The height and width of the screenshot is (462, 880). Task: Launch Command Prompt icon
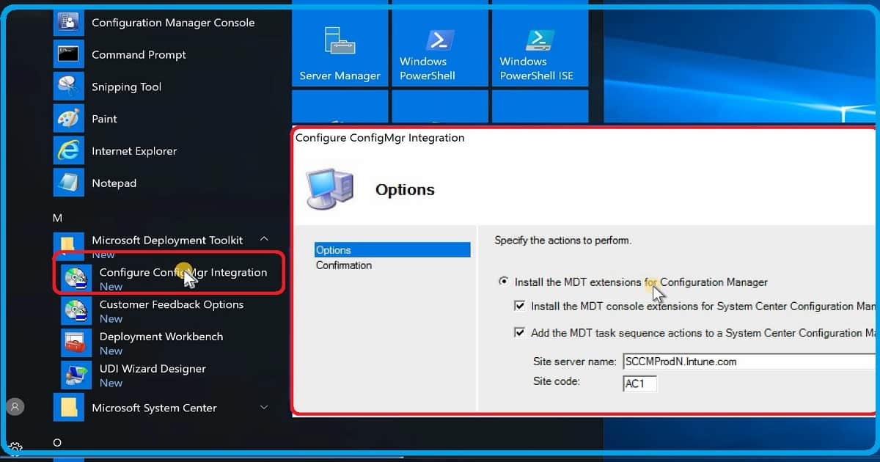(69, 54)
